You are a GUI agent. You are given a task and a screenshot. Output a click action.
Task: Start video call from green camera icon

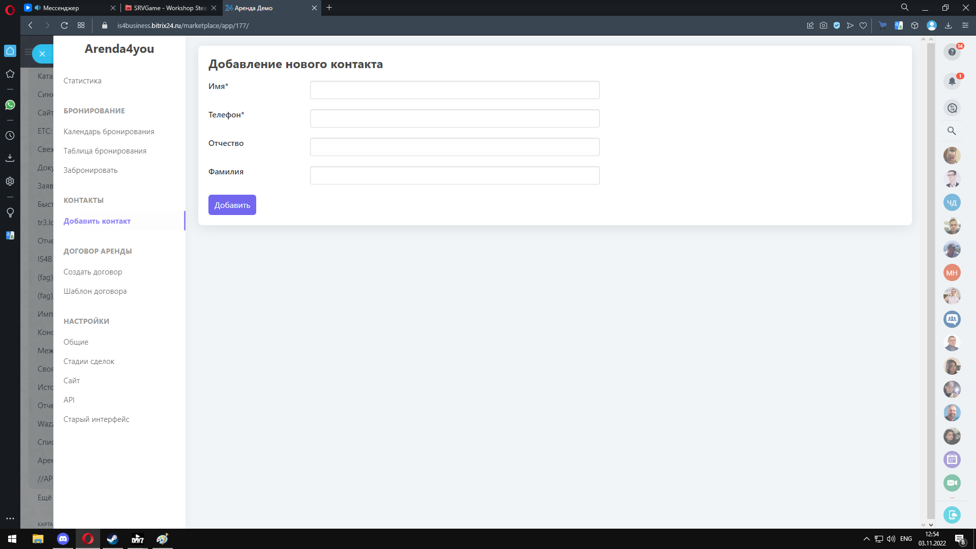[x=952, y=483]
